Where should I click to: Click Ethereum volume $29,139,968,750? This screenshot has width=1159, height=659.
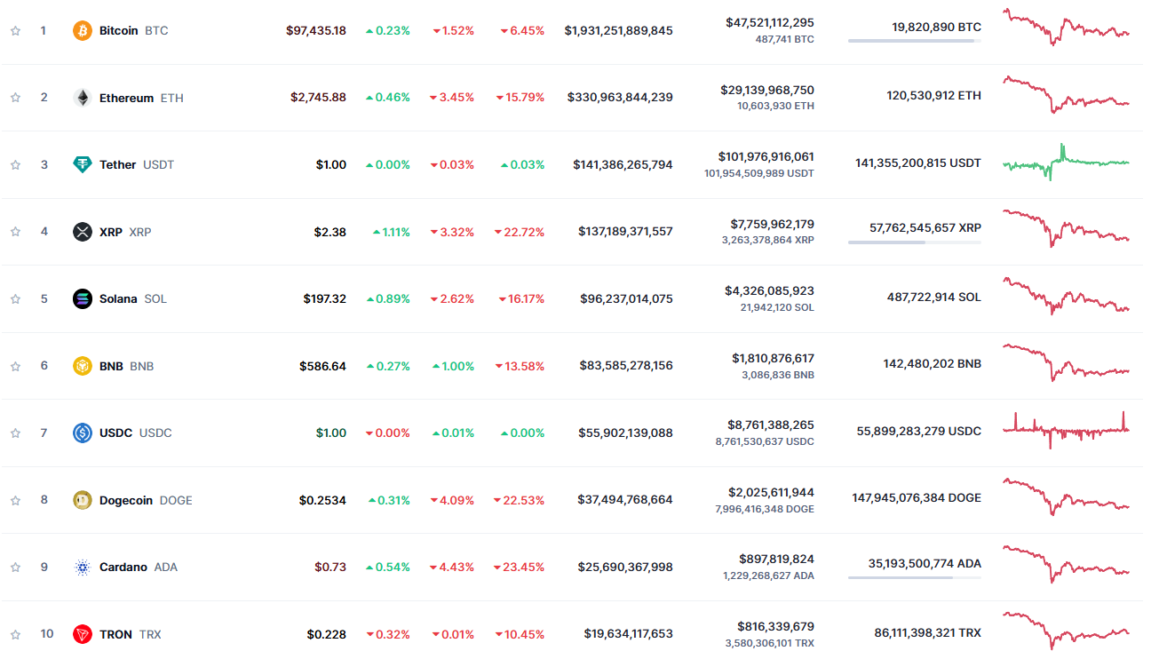tap(767, 90)
